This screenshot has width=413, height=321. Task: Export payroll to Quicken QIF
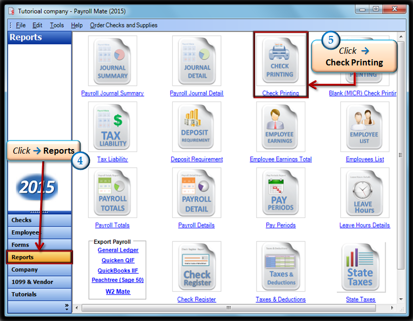coord(118,260)
